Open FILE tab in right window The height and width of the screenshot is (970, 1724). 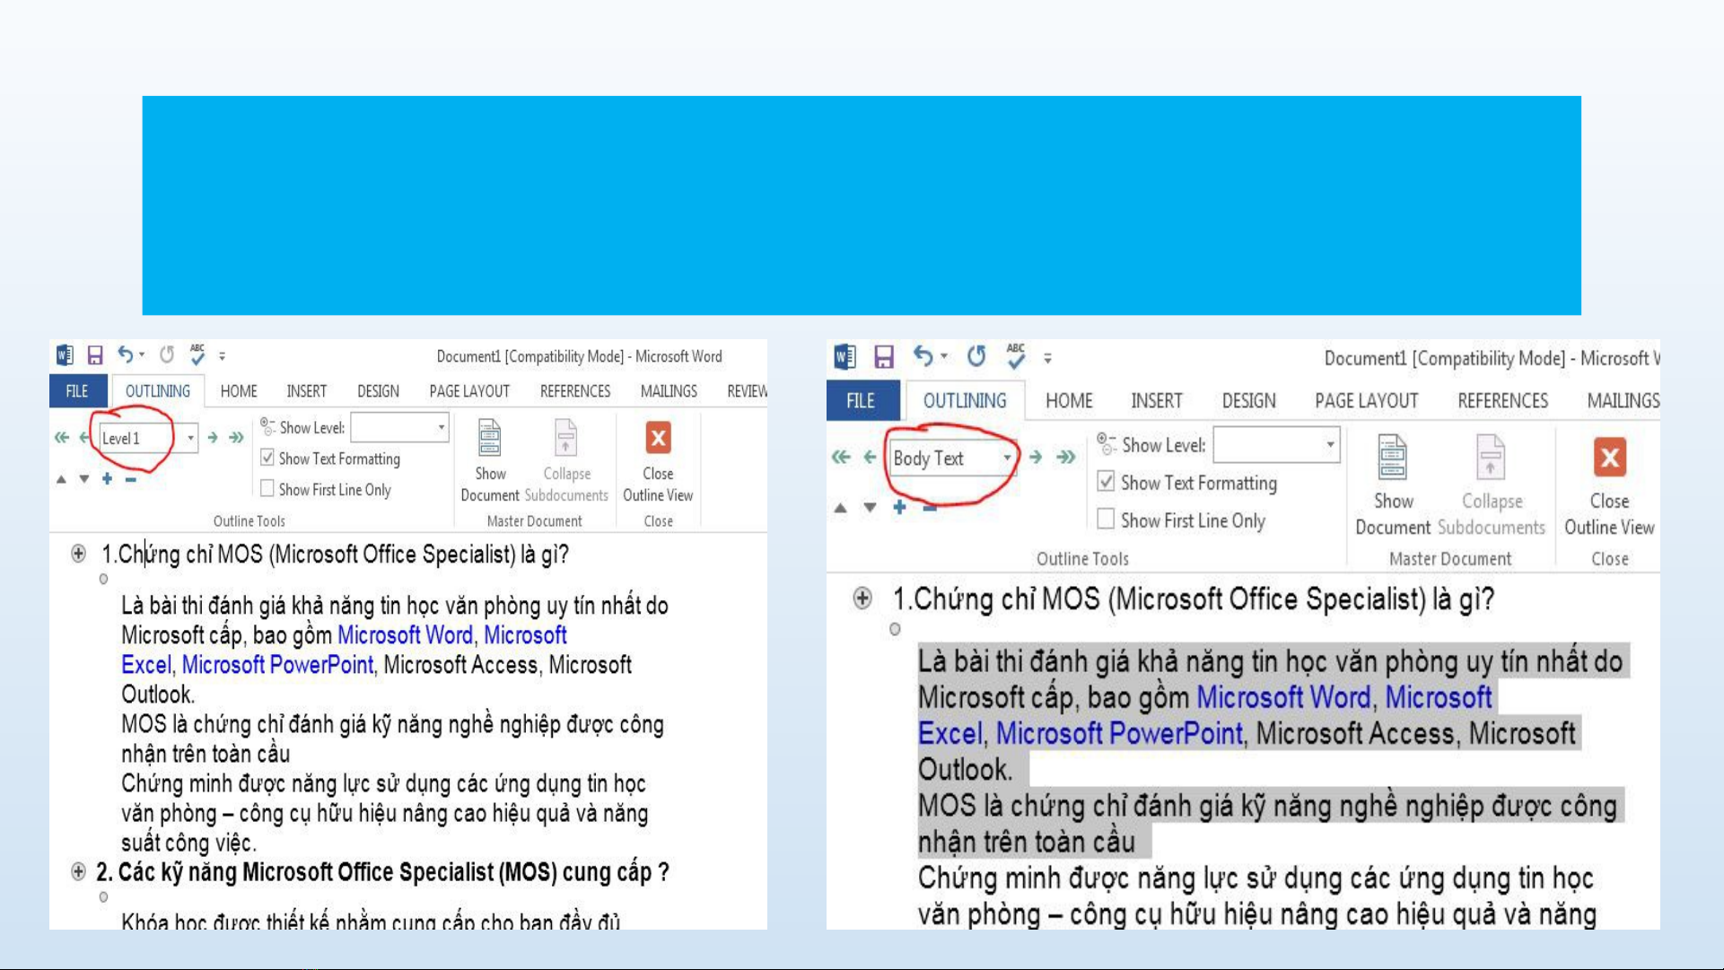point(862,400)
